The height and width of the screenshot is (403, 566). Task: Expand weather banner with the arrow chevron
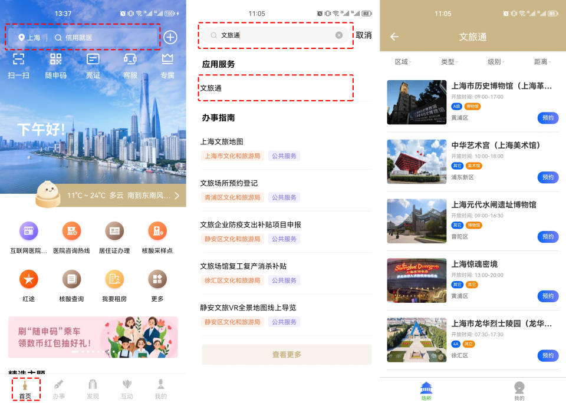[176, 196]
